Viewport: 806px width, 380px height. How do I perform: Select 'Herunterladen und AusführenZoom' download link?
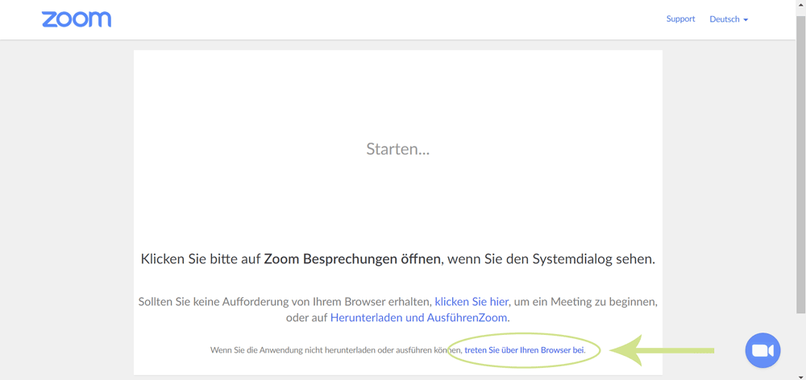coord(418,317)
